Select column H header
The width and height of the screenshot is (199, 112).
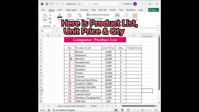point(134,35)
